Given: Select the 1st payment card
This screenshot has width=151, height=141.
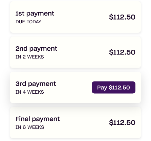Looking at the screenshot, I should [x=75, y=17].
